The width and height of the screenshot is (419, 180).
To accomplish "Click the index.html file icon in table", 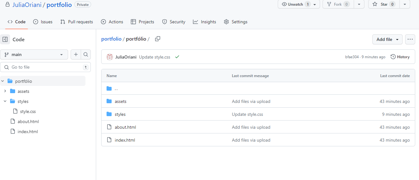I will click(109, 140).
